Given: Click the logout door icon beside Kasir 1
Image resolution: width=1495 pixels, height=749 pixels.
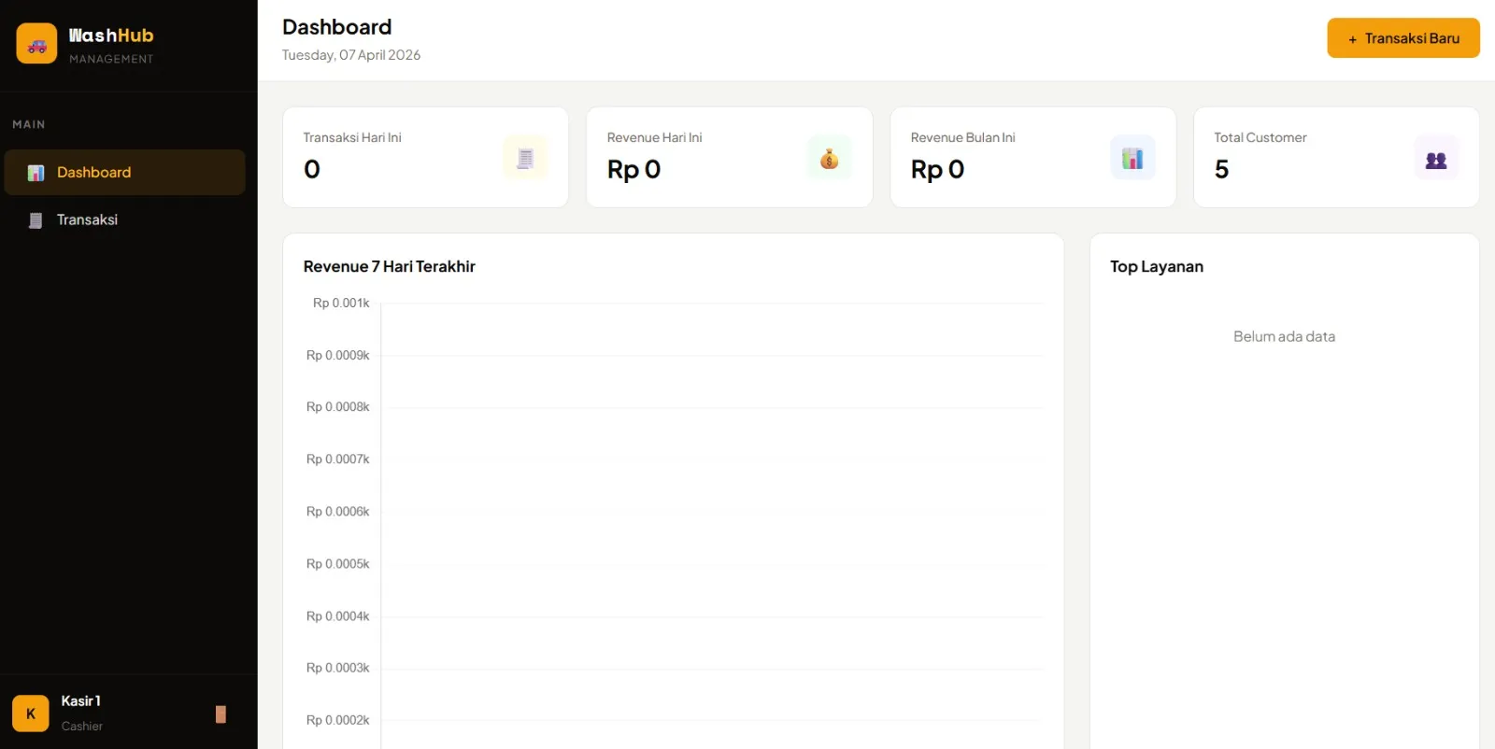Looking at the screenshot, I should click(x=221, y=714).
